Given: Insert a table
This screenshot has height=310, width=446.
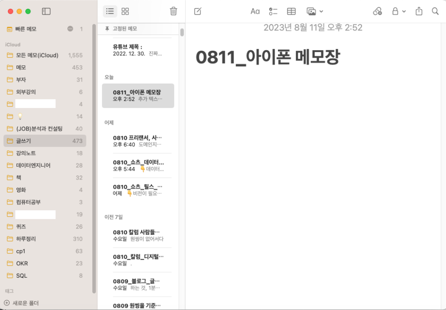Looking at the screenshot, I should (x=291, y=12).
